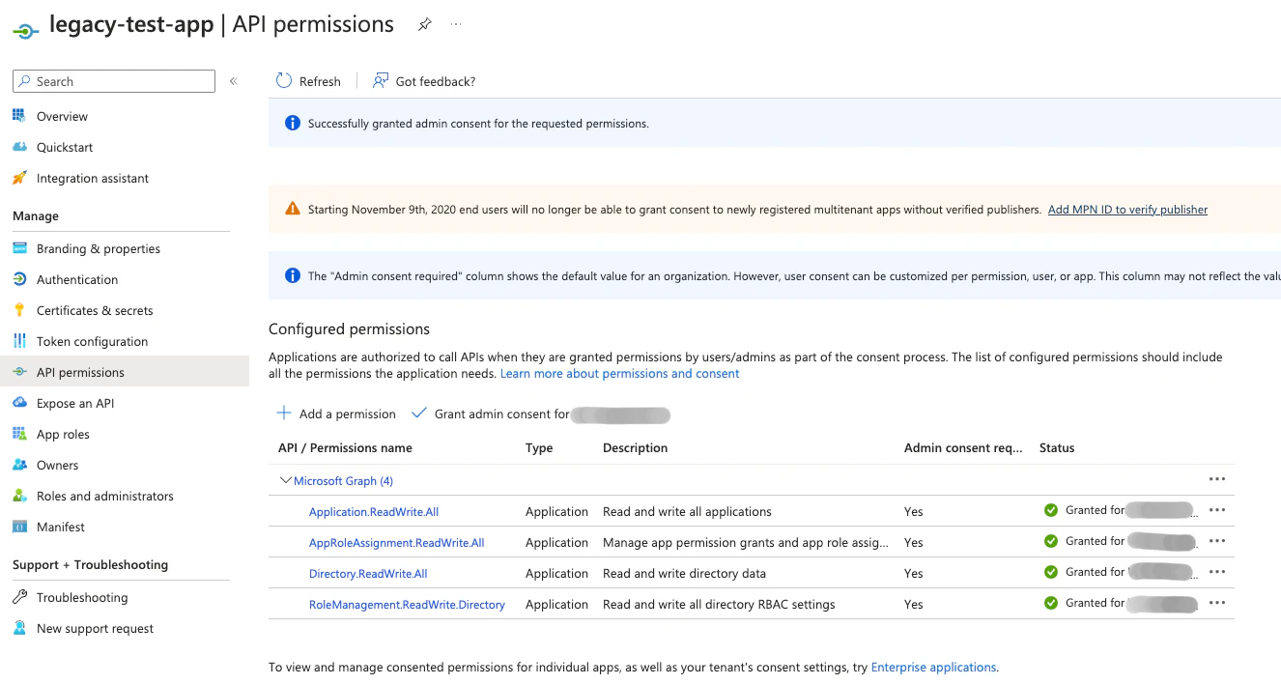Click the warning triangle icon in the banner

click(293, 209)
